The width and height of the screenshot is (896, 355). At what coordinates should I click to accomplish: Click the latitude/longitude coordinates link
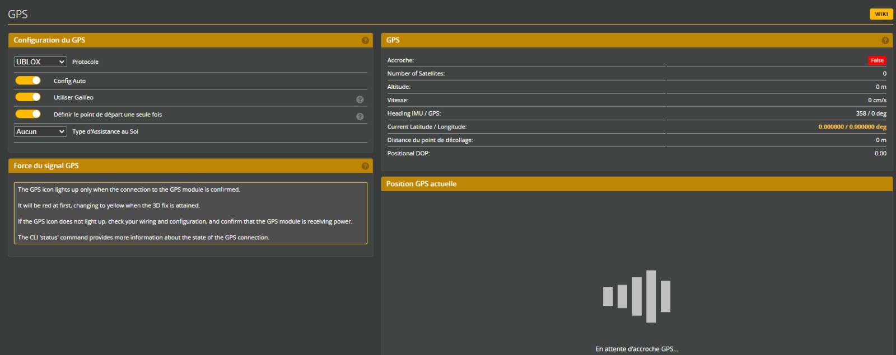[x=852, y=127]
